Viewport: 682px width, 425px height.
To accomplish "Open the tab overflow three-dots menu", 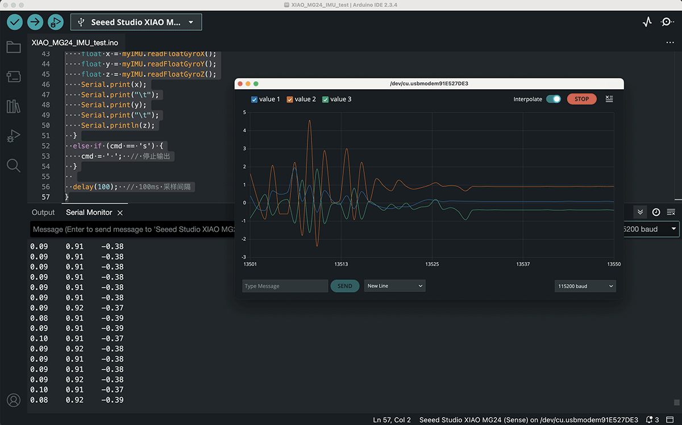I will pos(670,43).
